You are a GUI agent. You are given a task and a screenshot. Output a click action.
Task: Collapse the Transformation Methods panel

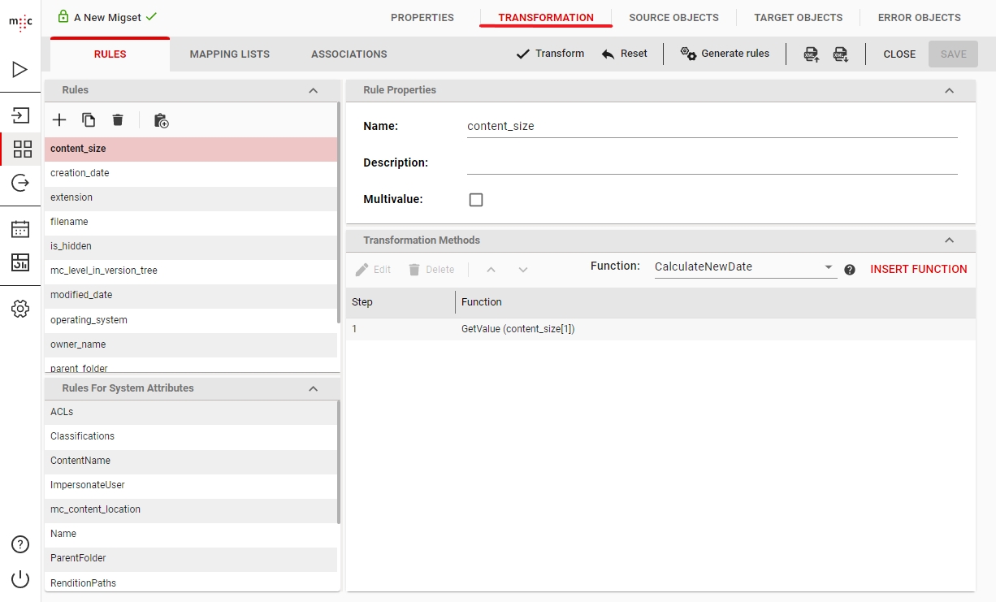[949, 240]
